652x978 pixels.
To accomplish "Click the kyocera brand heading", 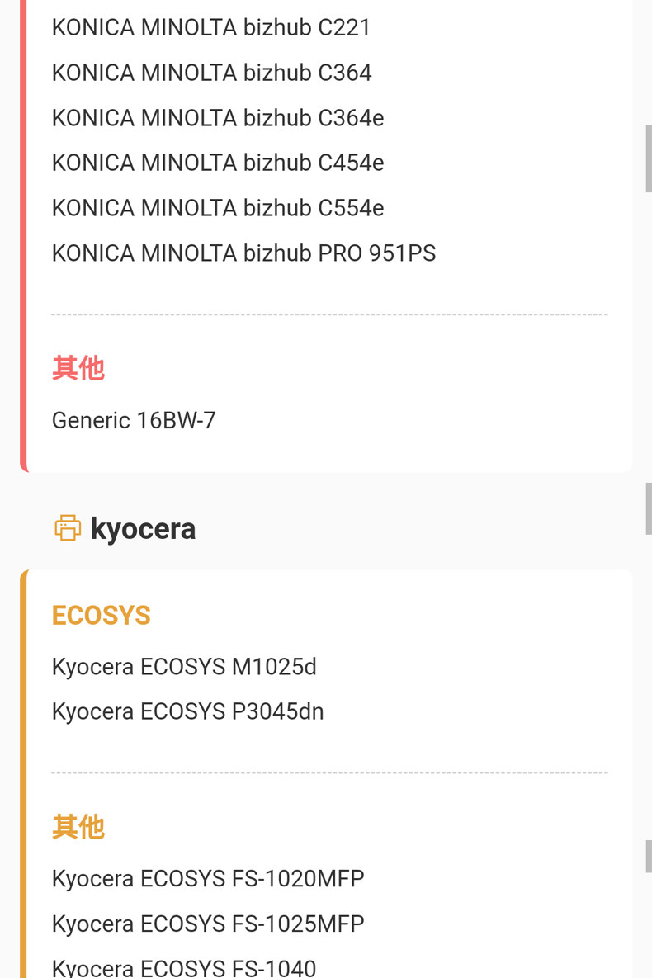I will [143, 528].
